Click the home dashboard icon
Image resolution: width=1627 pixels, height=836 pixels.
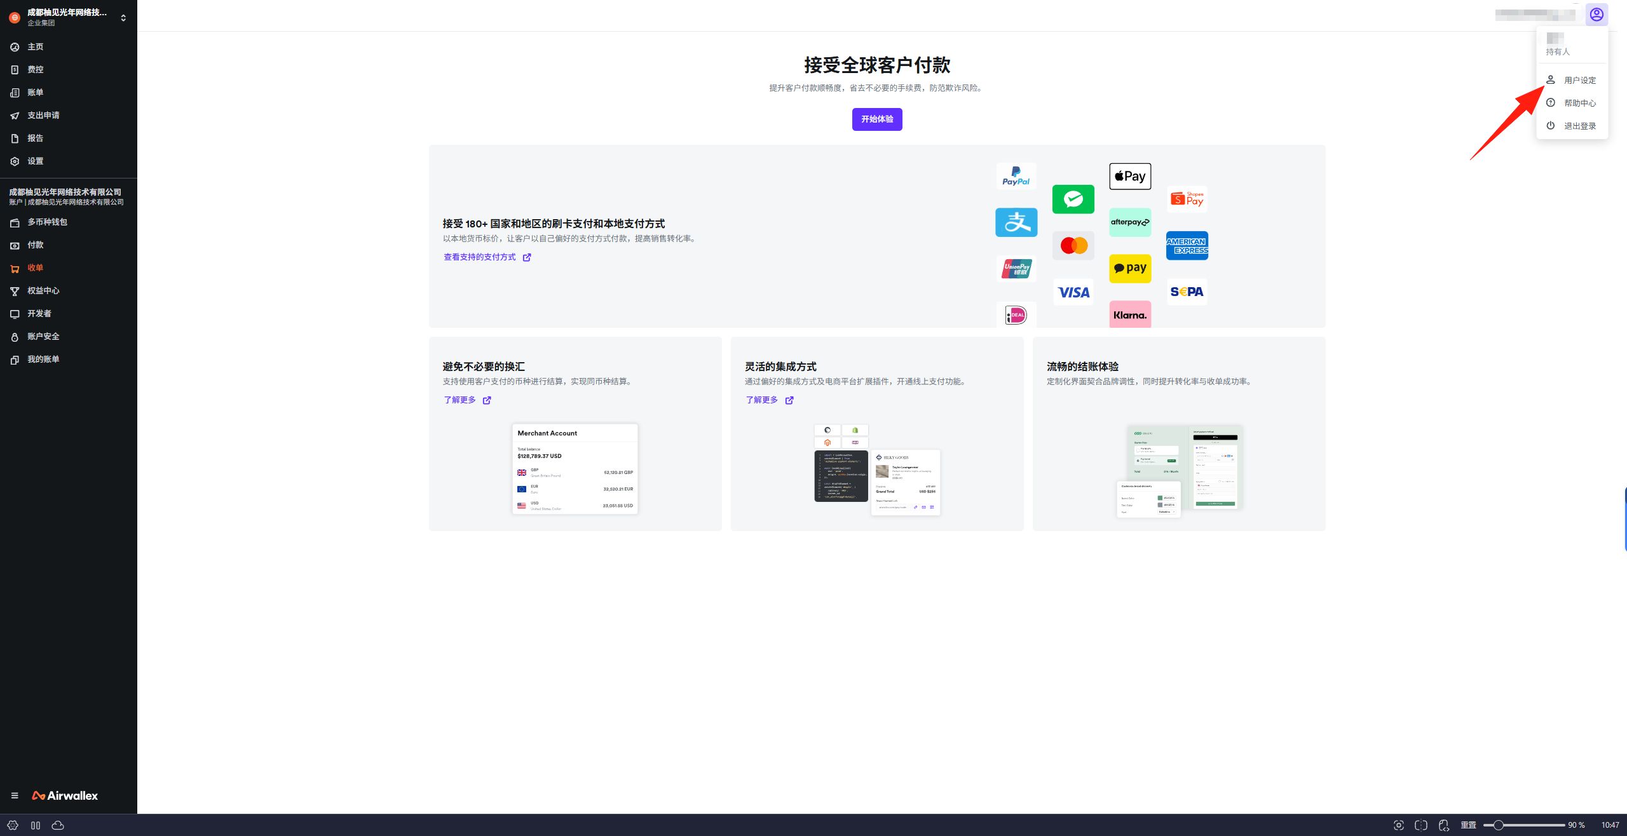(x=15, y=47)
